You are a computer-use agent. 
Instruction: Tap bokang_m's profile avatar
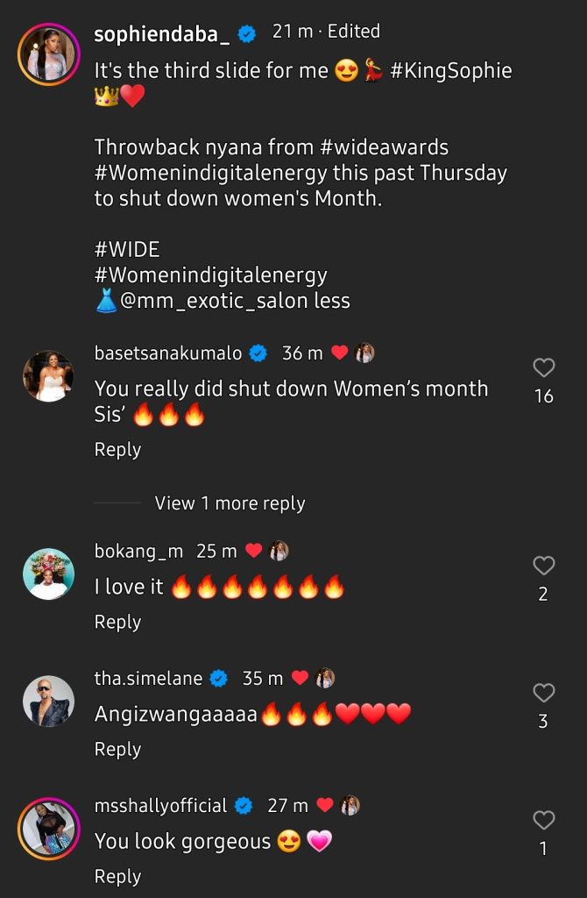point(48,574)
